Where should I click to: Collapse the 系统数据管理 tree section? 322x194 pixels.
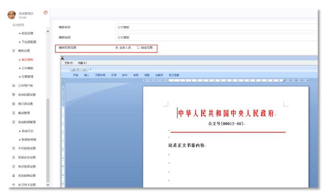tap(27, 122)
